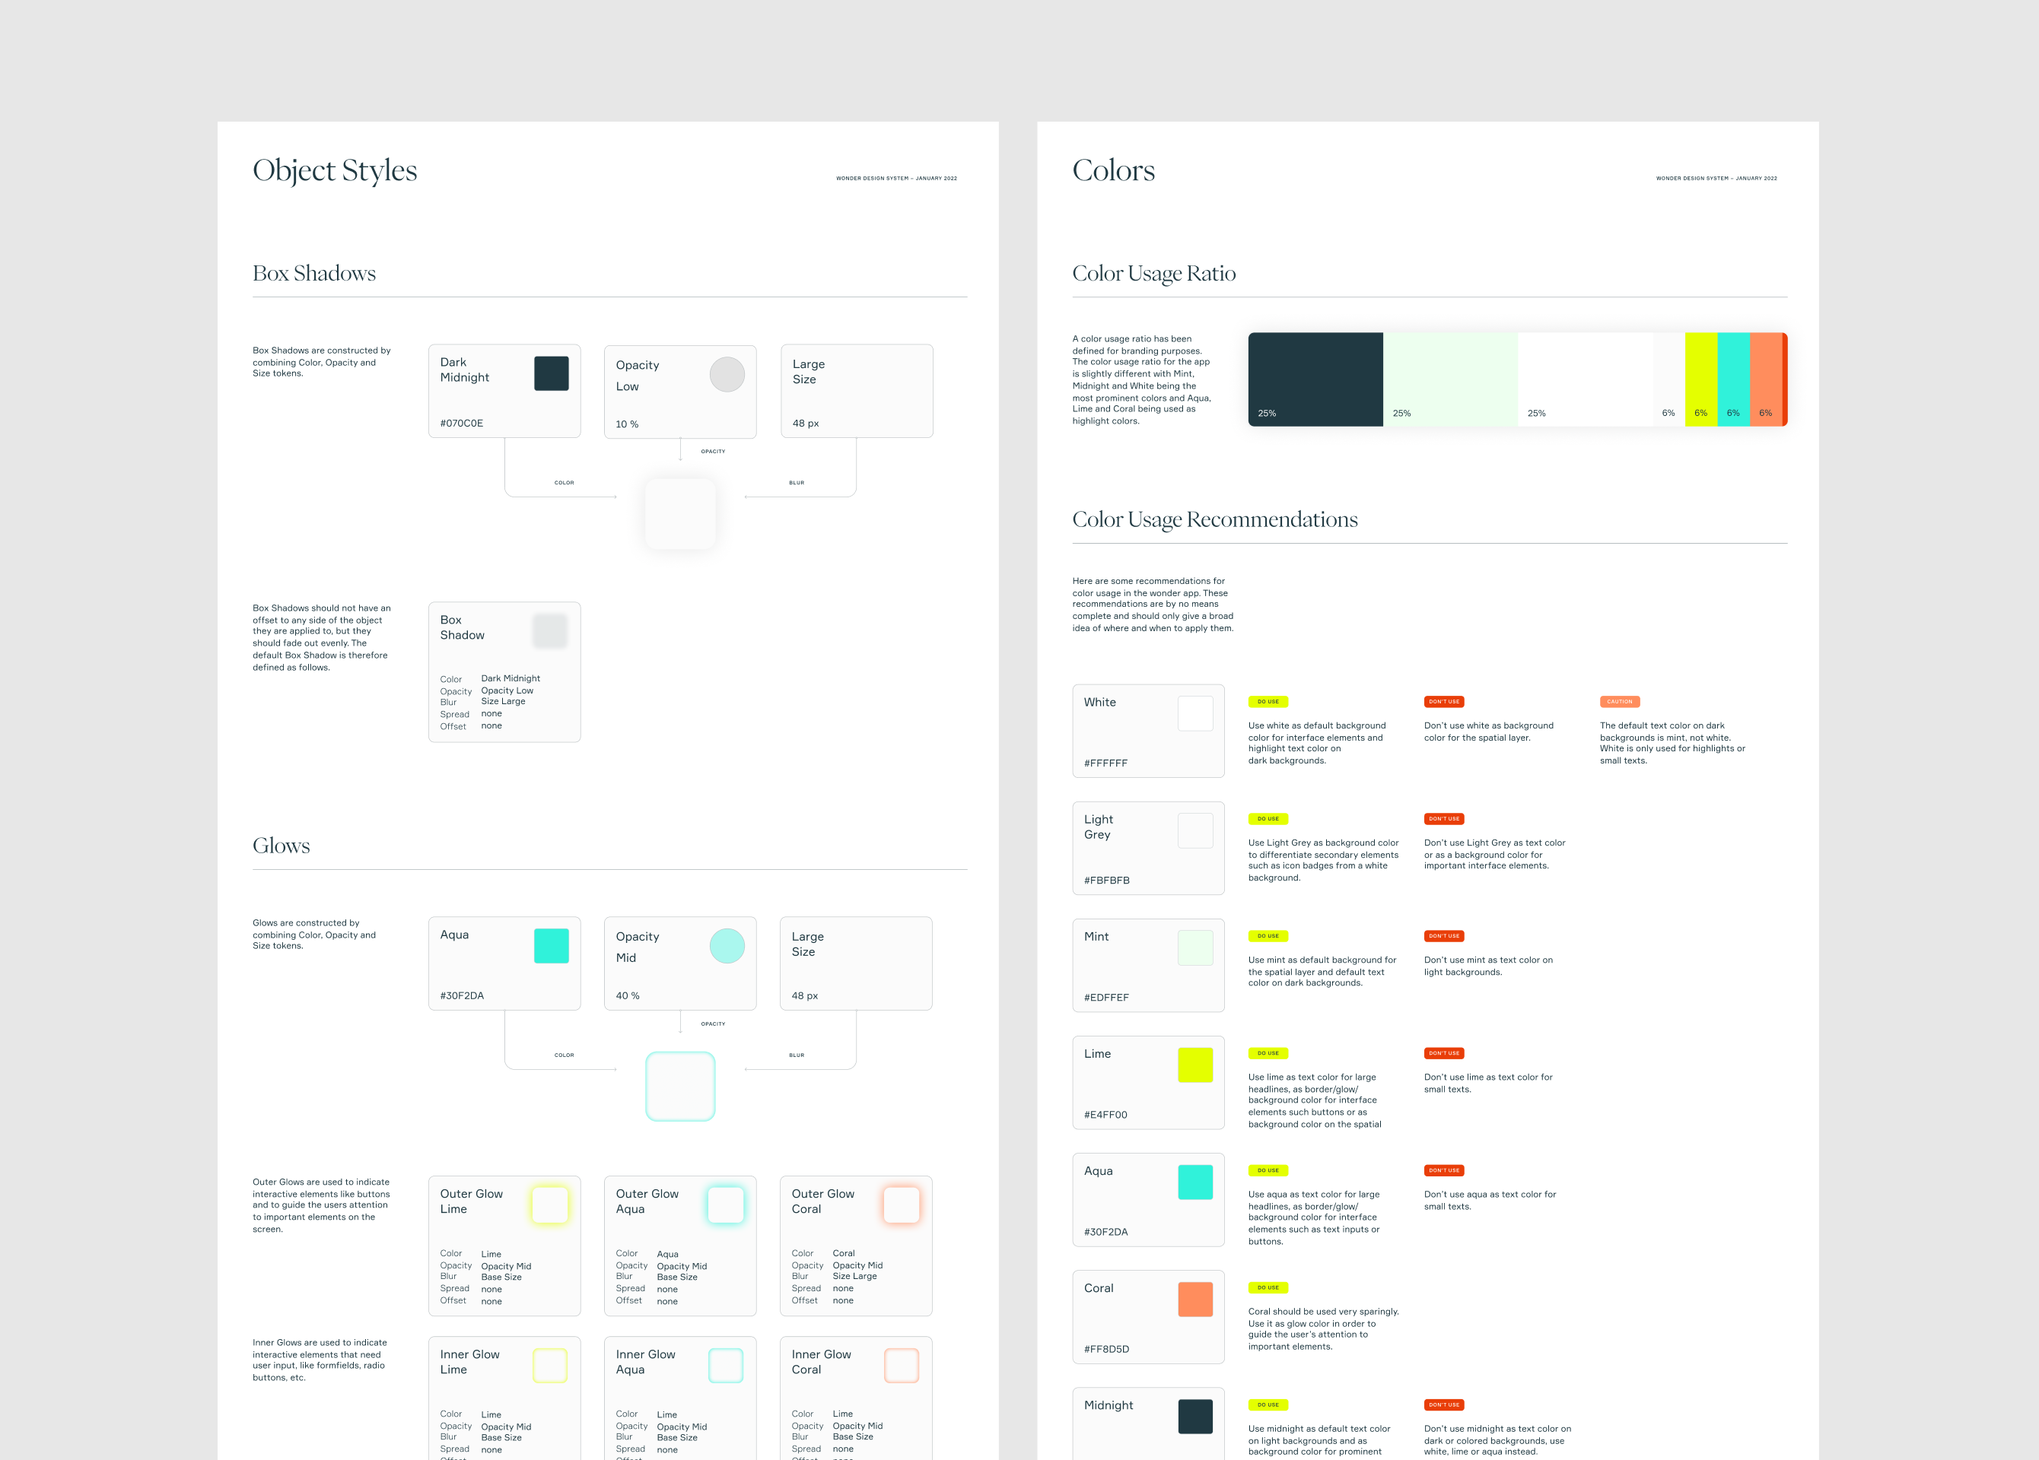Click the CAUTION badge for White color
Screen dimensions: 2039x1460
pos(1619,702)
